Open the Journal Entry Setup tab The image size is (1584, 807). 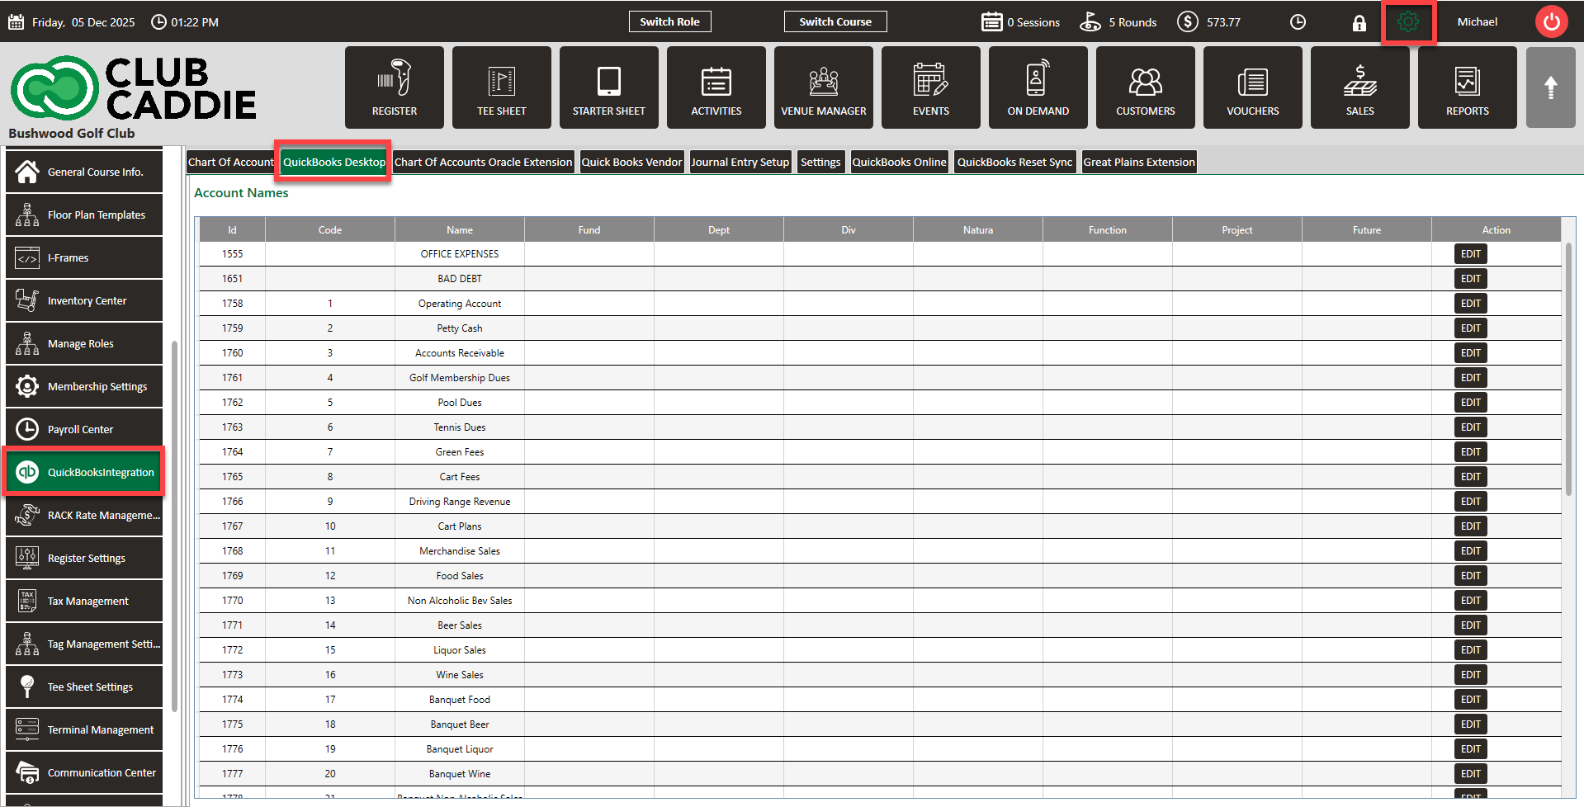tap(740, 162)
